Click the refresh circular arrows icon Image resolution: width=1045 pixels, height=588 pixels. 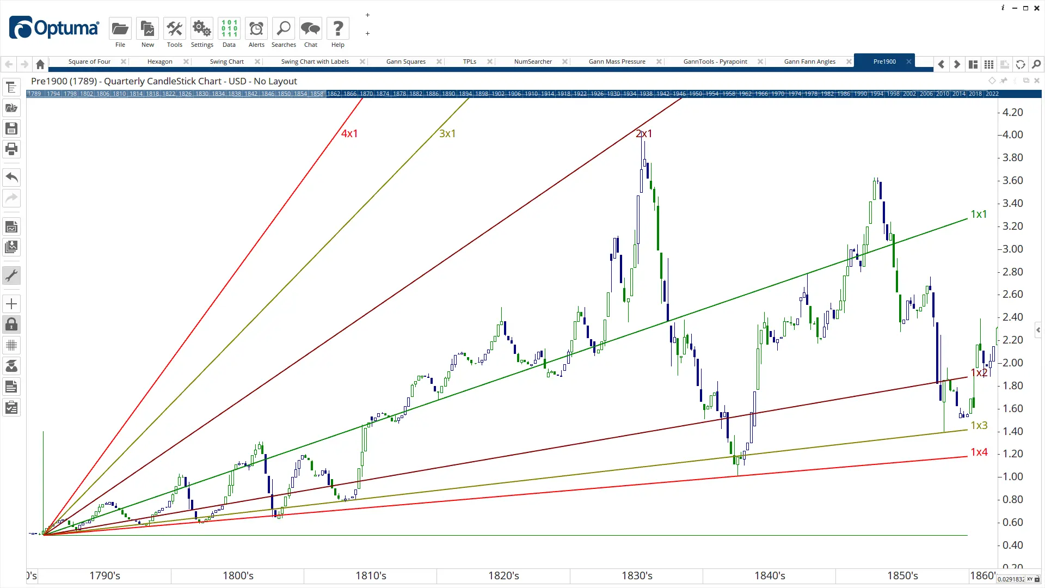1021,64
